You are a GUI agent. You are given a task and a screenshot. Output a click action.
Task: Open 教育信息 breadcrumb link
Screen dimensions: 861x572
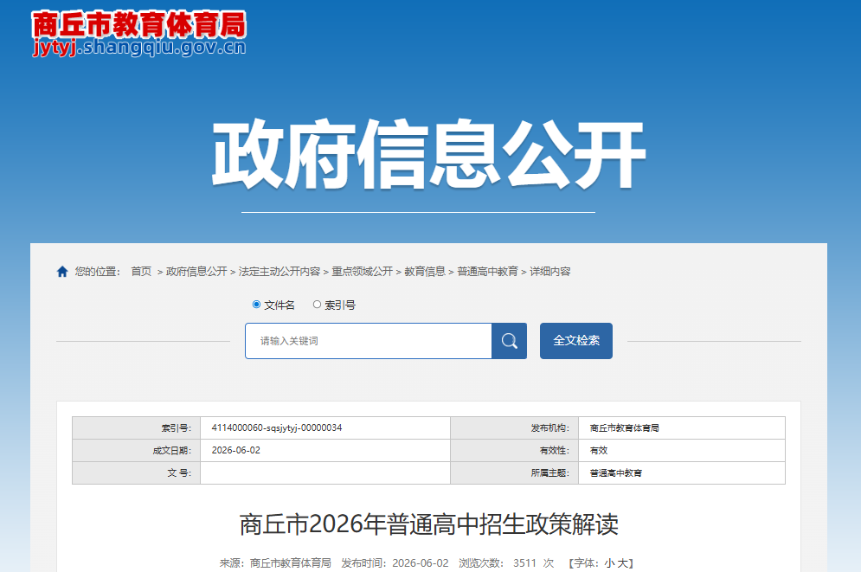425,271
